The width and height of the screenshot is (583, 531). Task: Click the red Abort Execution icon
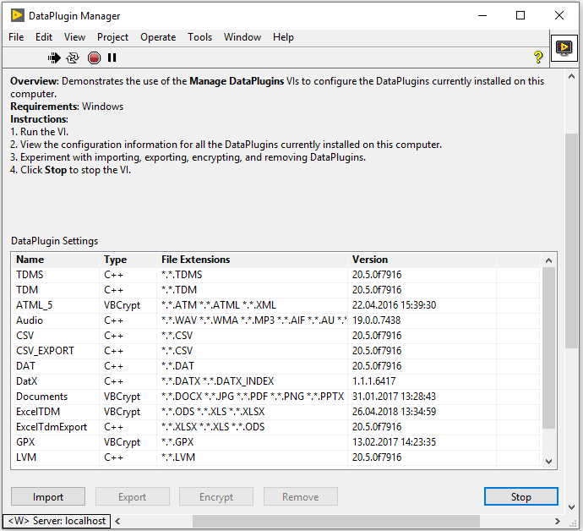[94, 58]
